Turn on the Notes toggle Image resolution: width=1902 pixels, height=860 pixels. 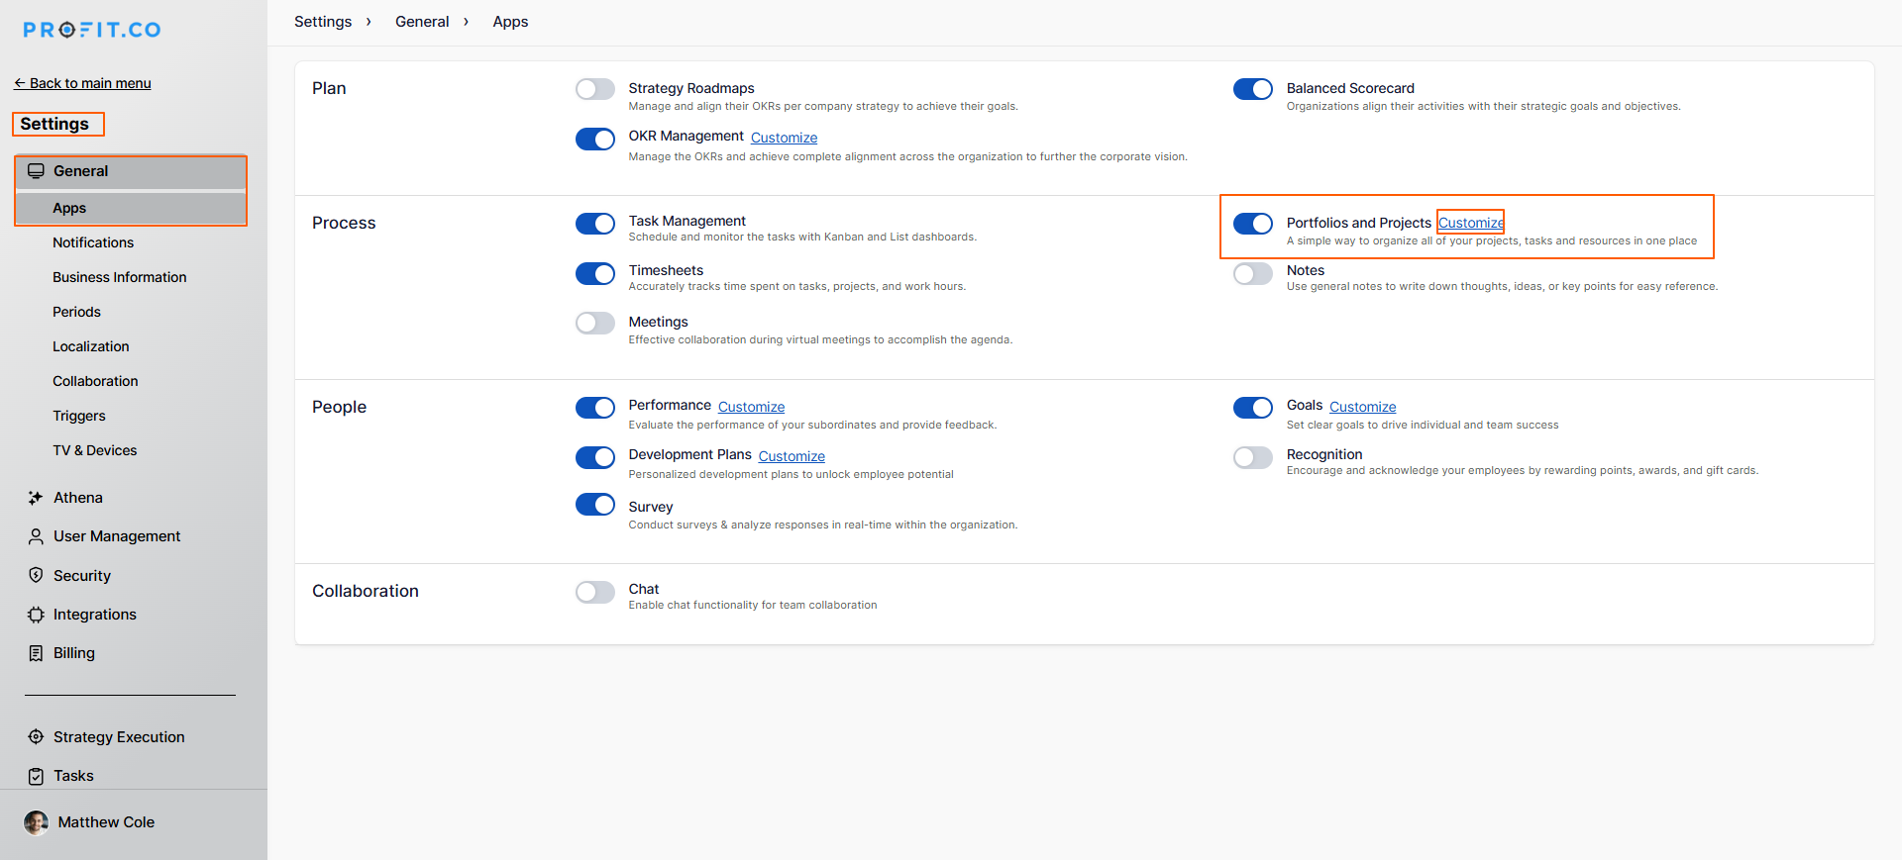tap(1253, 273)
